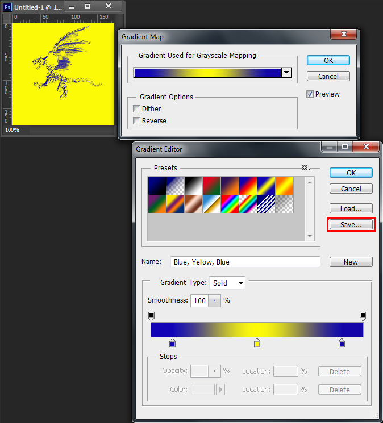Select the Transparent Rainbow preset
The width and height of the screenshot is (383, 423).
[248, 204]
